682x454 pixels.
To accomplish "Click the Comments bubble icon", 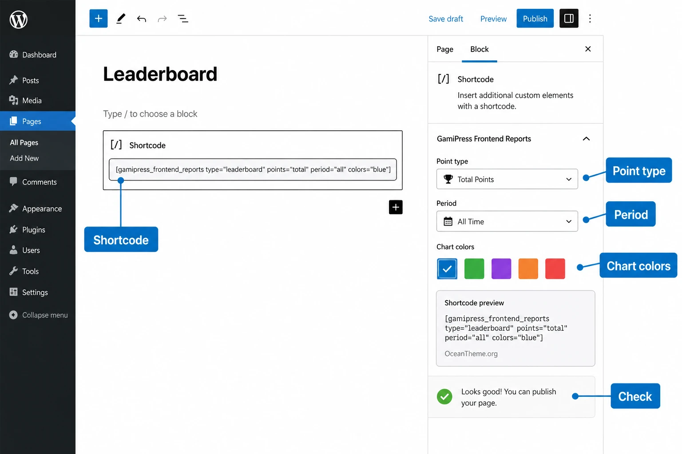I will coord(14,182).
